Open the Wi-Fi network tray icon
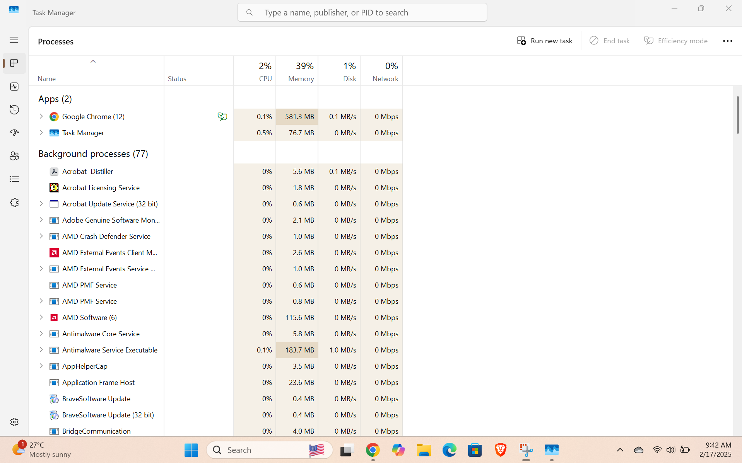This screenshot has width=742, height=463. coord(657,450)
